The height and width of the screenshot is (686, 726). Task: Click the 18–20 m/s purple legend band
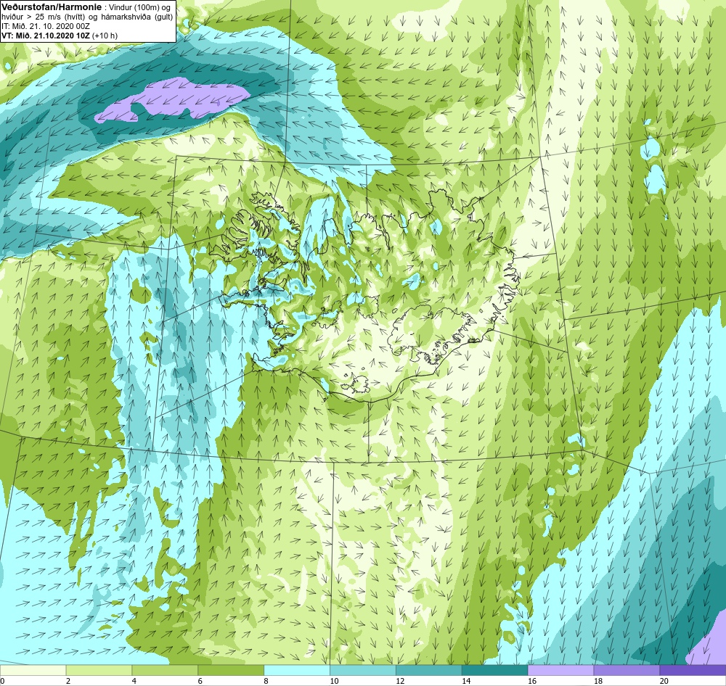[627, 670]
